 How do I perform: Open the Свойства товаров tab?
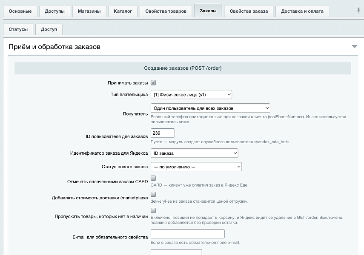(166, 11)
